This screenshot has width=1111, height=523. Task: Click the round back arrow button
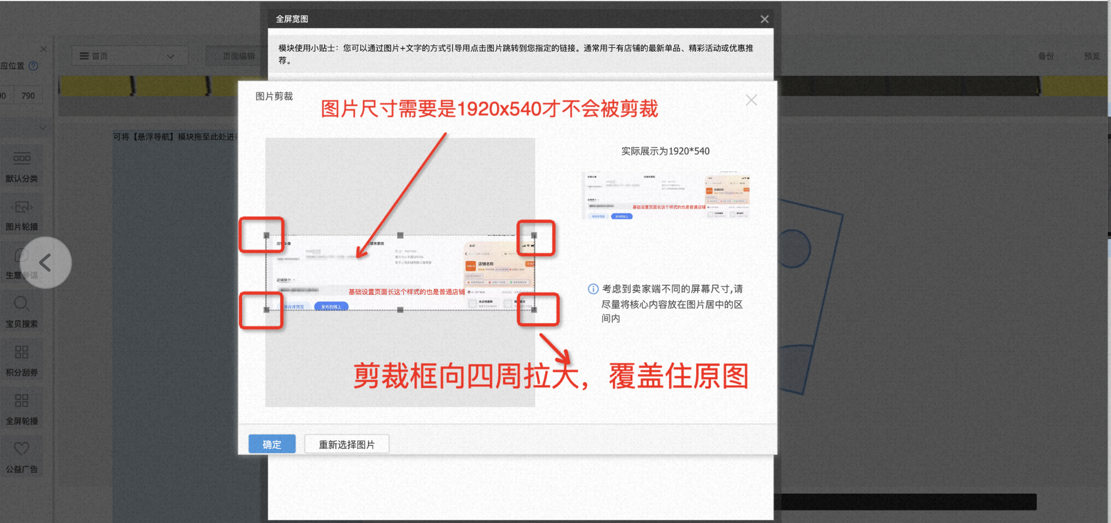tap(46, 263)
